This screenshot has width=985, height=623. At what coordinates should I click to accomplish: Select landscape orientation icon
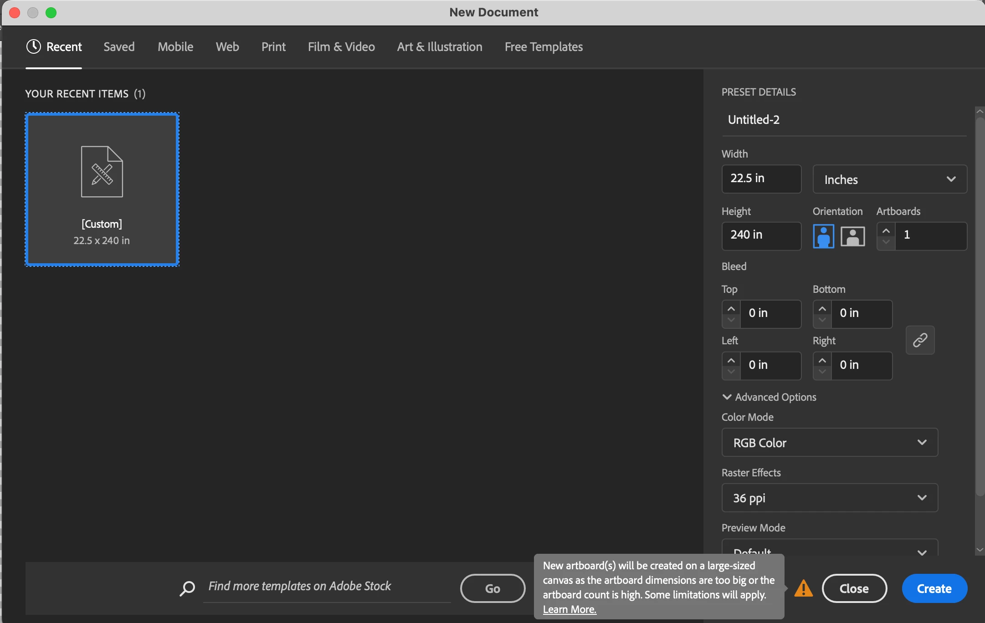[x=852, y=236]
